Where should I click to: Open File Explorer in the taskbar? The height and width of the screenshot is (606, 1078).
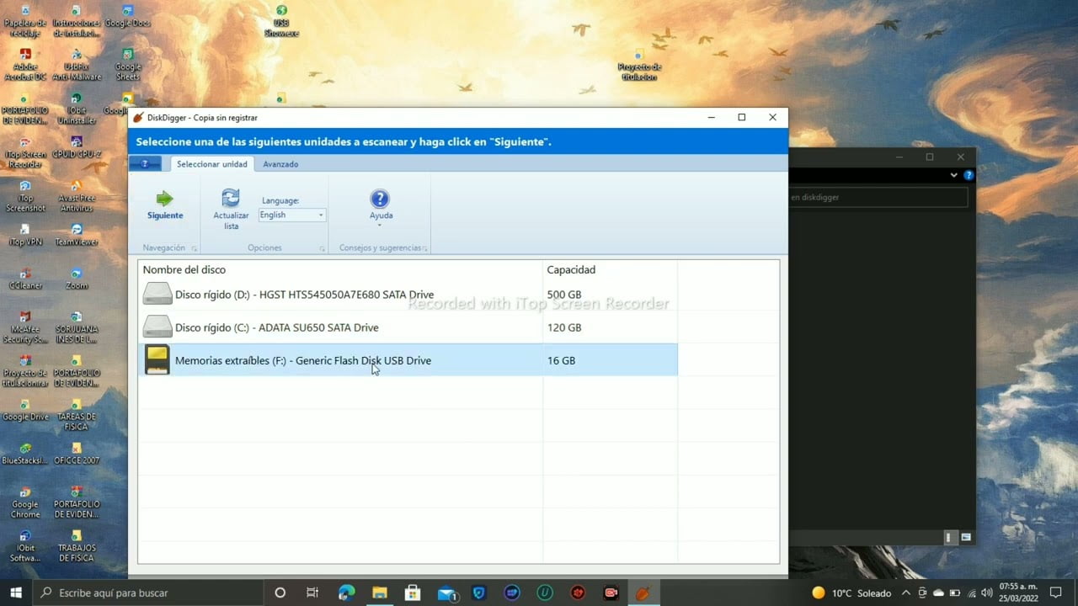(x=380, y=593)
